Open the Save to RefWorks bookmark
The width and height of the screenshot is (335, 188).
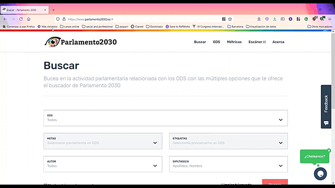(178, 27)
